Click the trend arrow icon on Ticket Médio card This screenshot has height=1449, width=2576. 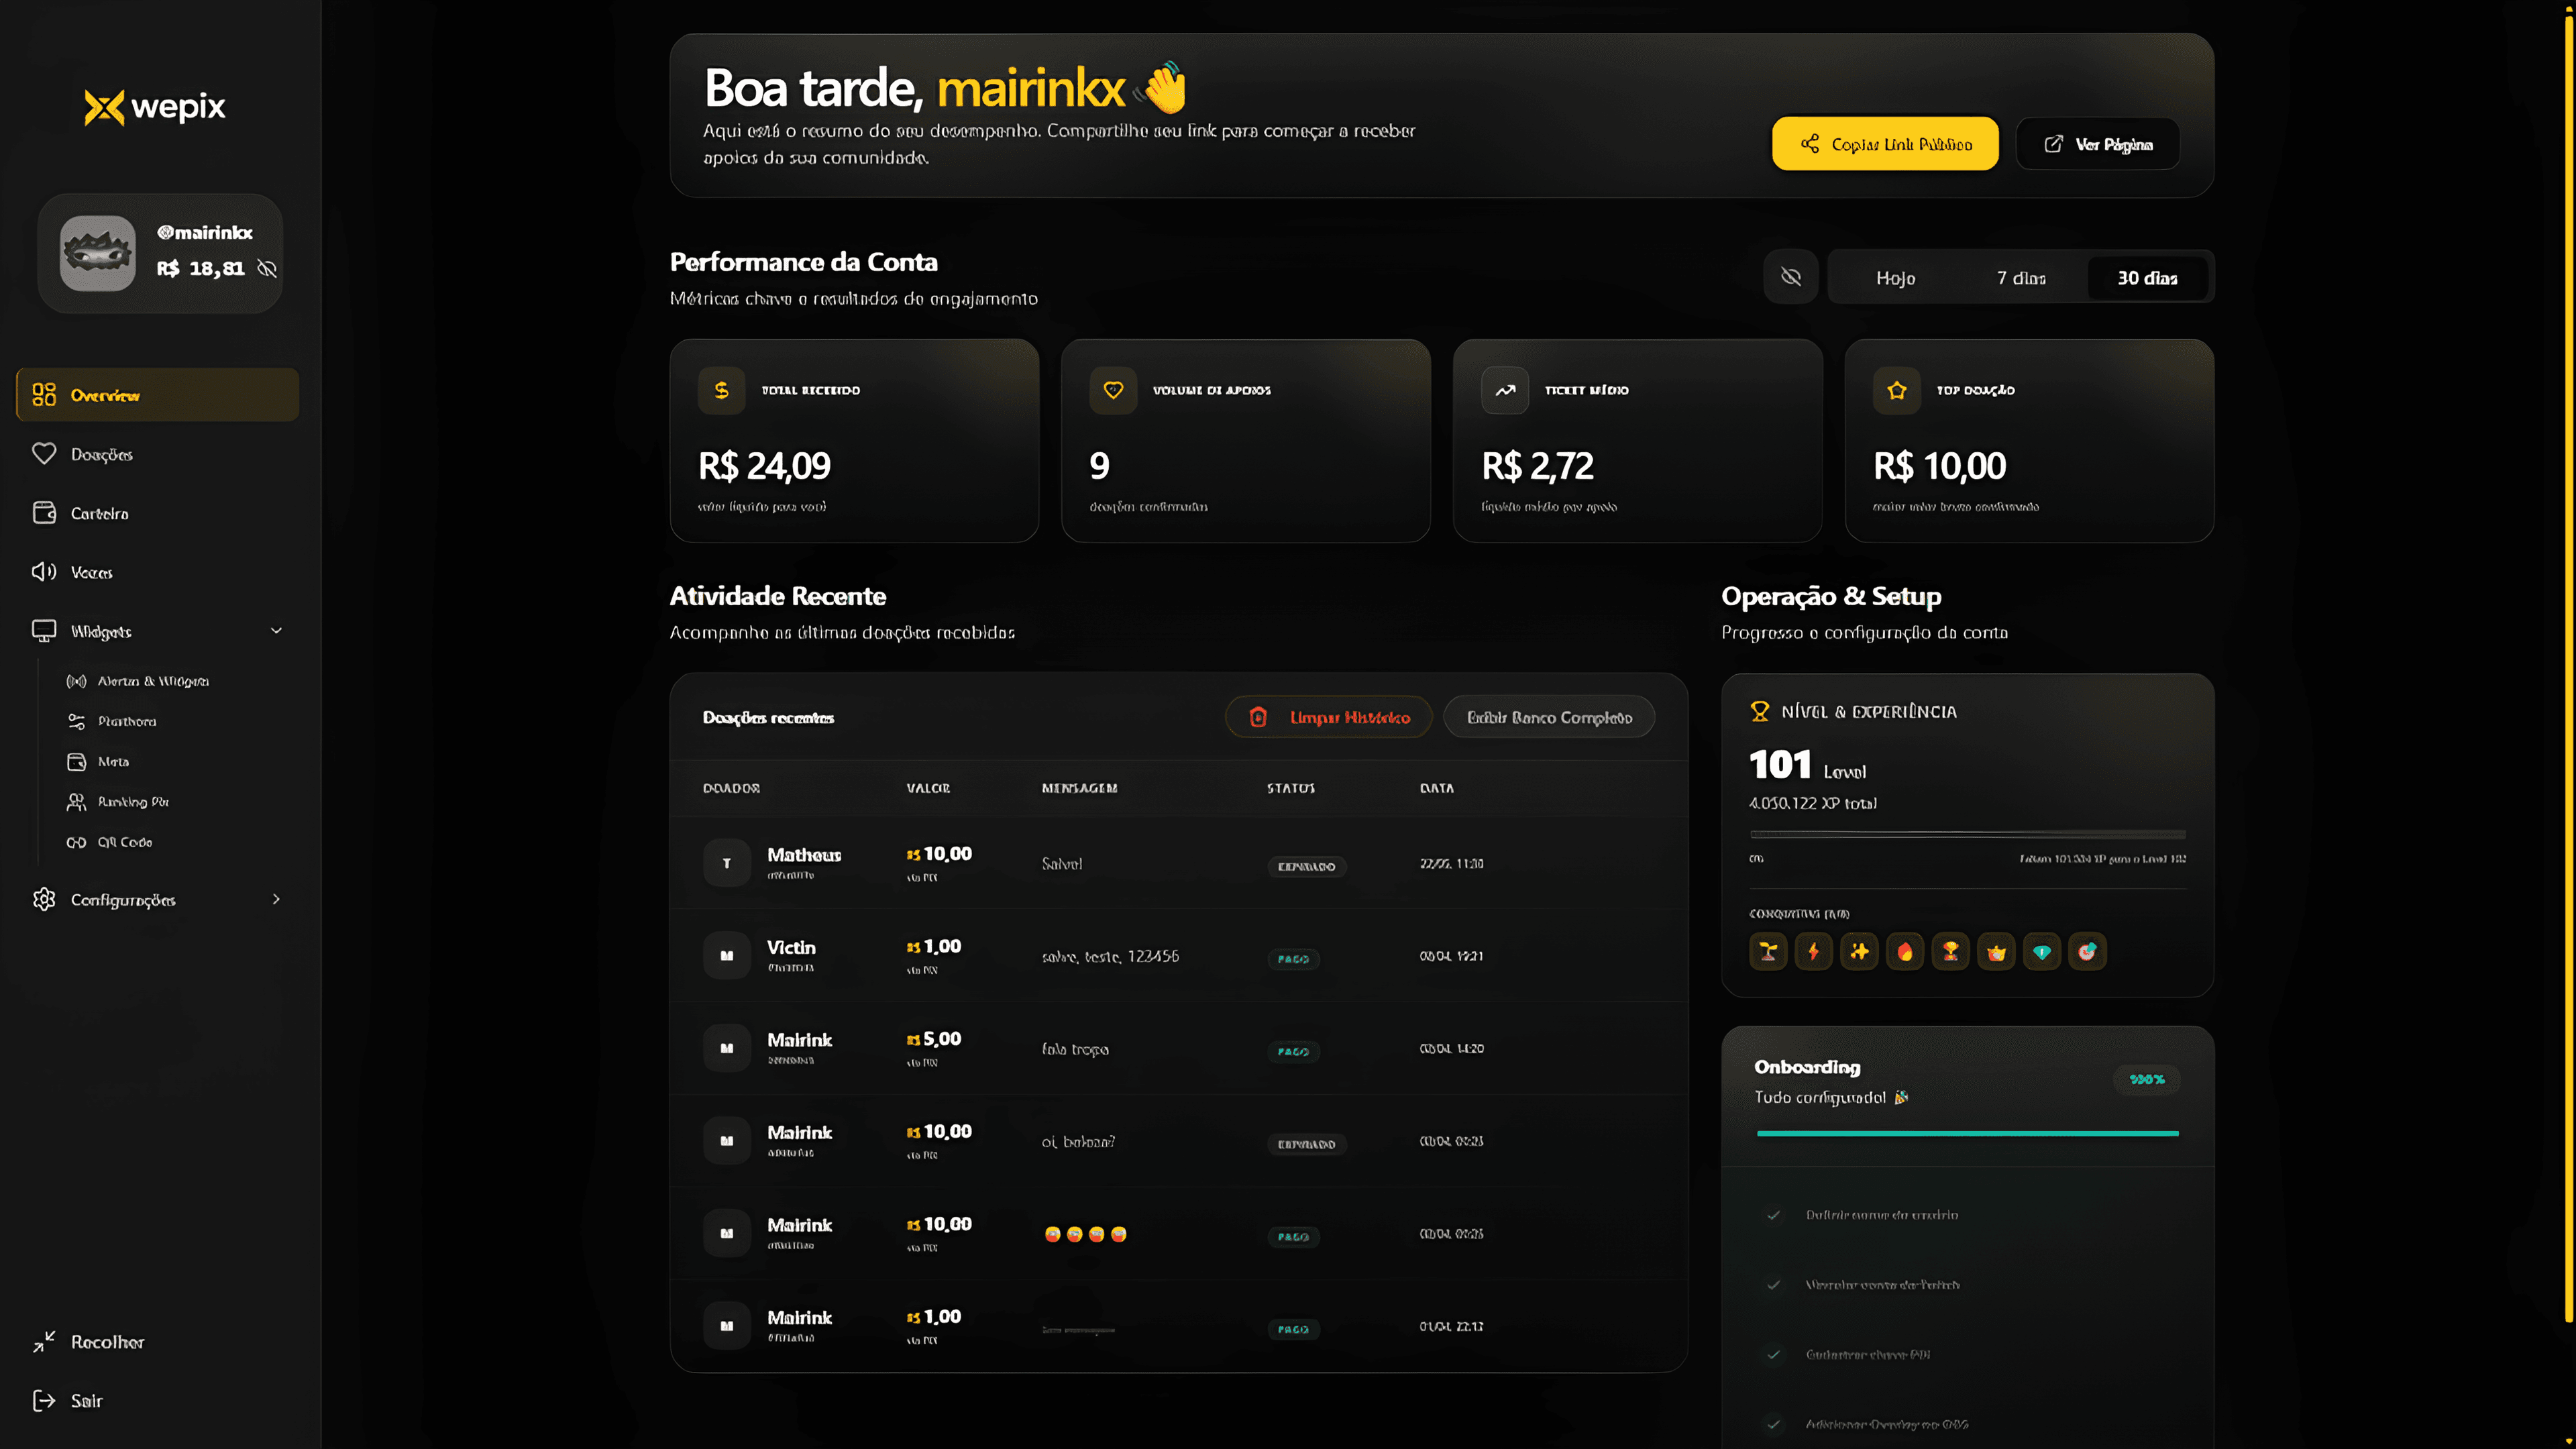[1505, 391]
